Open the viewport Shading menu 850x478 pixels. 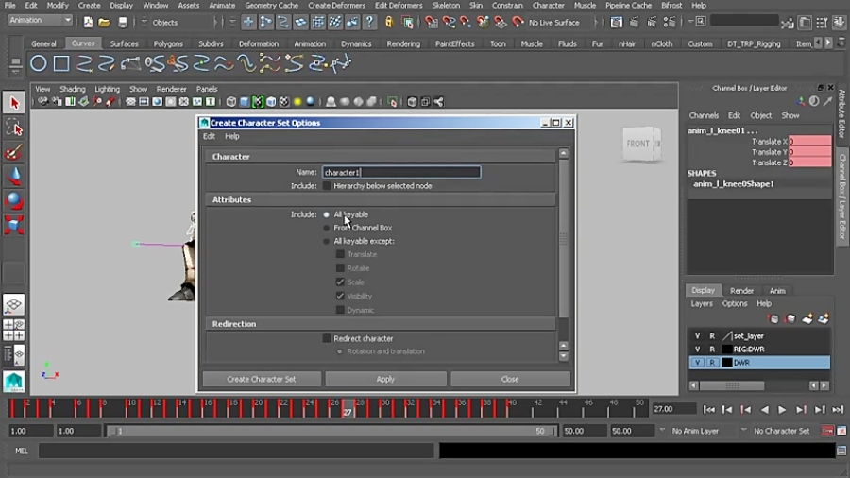[x=72, y=89]
